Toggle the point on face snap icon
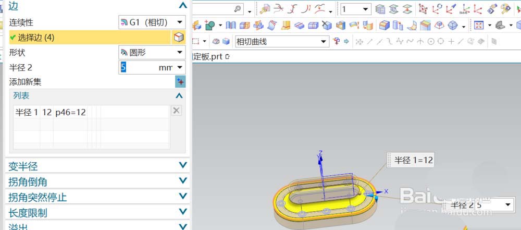The width and height of the screenshot is (521, 230). (x=470, y=41)
